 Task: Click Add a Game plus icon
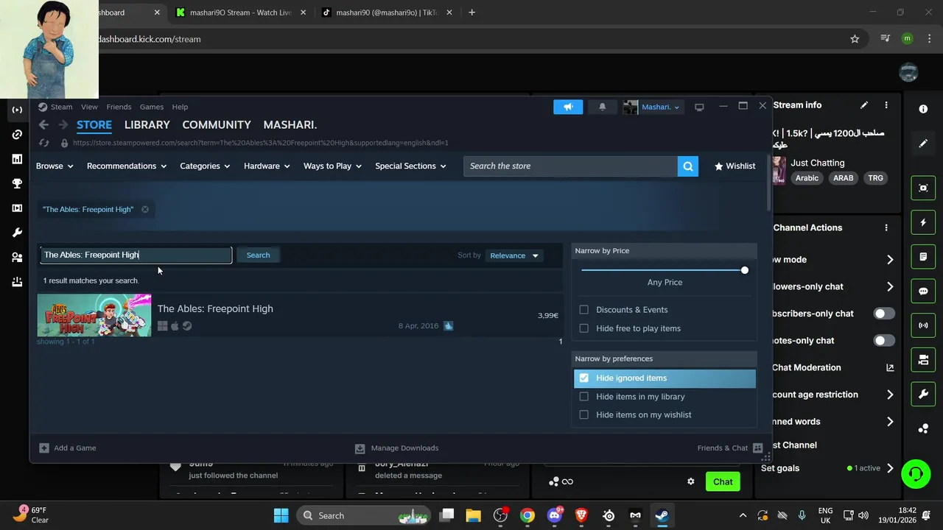tap(44, 448)
